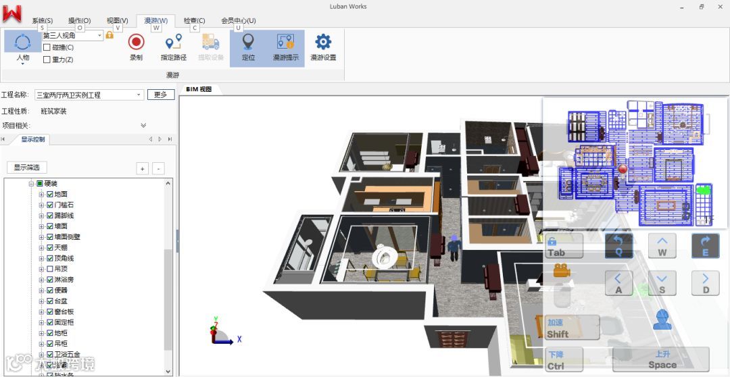Uncheck the 地面 layer checkbox
The width and height of the screenshot is (730, 377).
tap(50, 194)
